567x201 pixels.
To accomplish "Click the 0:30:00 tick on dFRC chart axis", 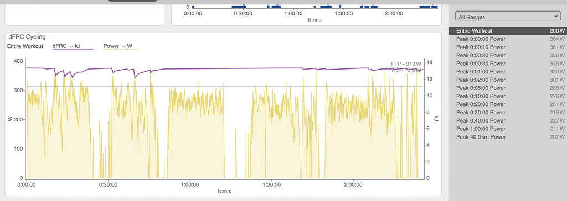I will click(x=108, y=185).
